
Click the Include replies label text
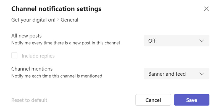pos(38,56)
